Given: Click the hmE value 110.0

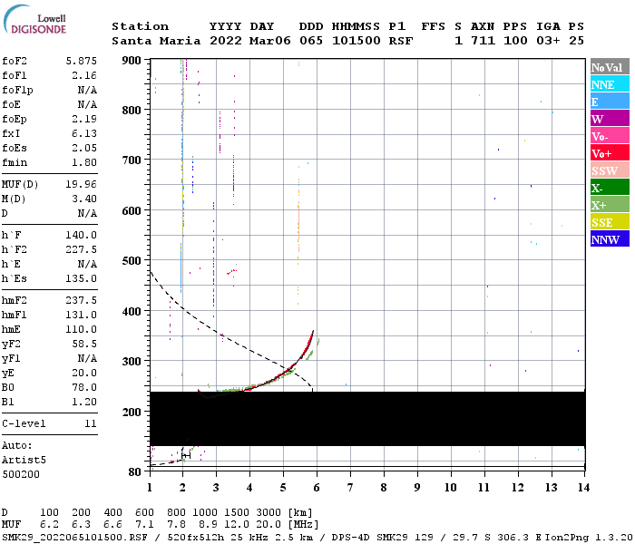Looking at the screenshot, I should pyautogui.click(x=82, y=329).
